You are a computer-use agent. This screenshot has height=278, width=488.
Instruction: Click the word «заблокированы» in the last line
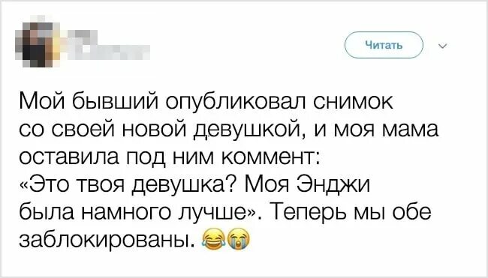coord(104,240)
